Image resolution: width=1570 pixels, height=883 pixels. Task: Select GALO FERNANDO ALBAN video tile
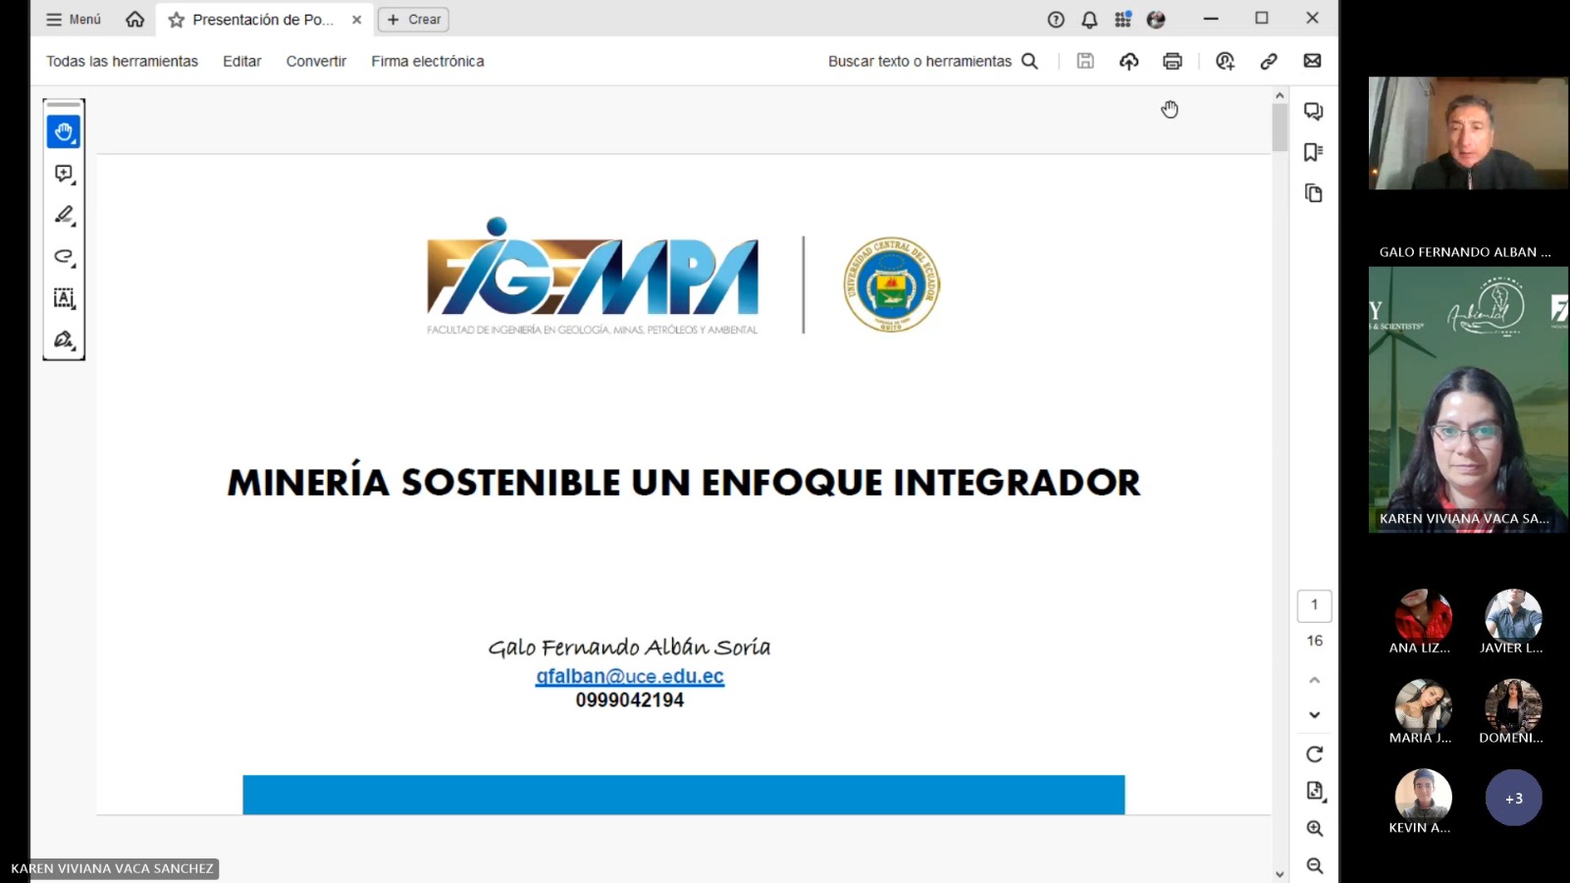1468,133
